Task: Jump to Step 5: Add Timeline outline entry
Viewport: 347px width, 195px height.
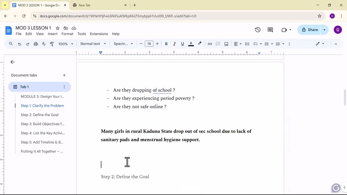Action: (42, 142)
